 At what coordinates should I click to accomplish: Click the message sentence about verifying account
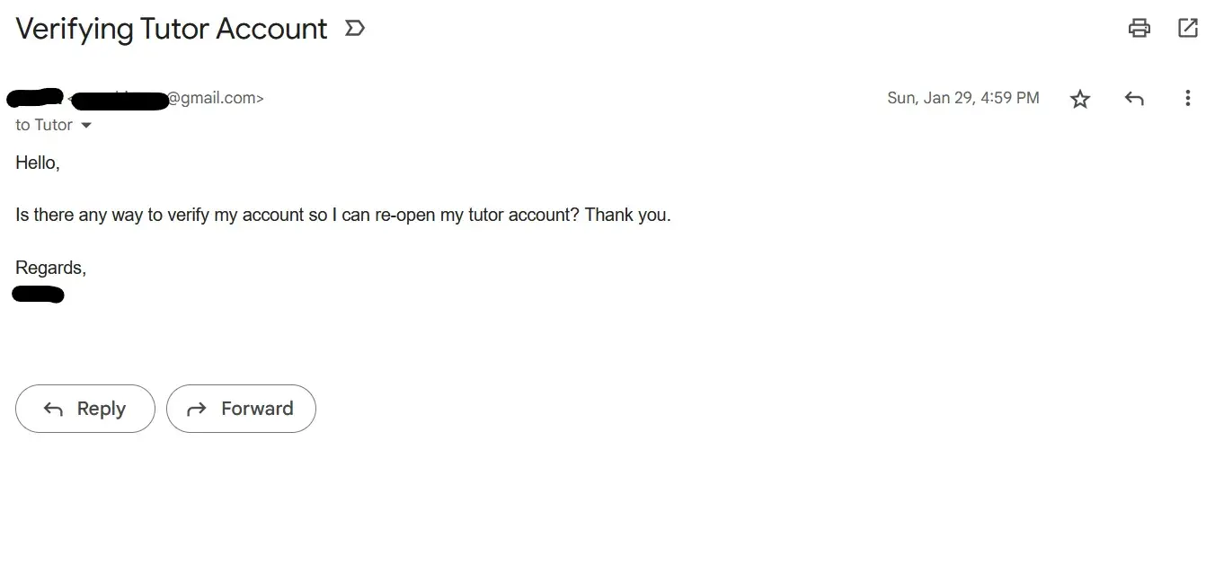tap(342, 216)
